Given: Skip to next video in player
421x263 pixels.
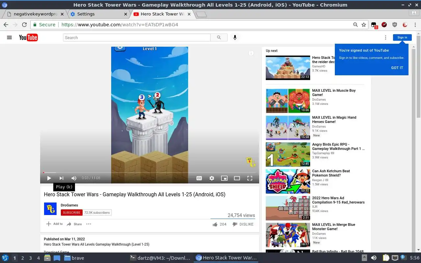Looking at the screenshot, I should [61, 178].
